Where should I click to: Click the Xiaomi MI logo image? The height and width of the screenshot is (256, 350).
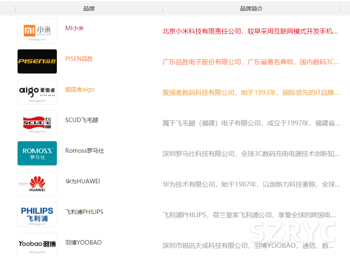click(37, 31)
